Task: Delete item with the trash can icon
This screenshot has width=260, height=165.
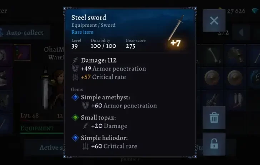Action: click(214, 118)
